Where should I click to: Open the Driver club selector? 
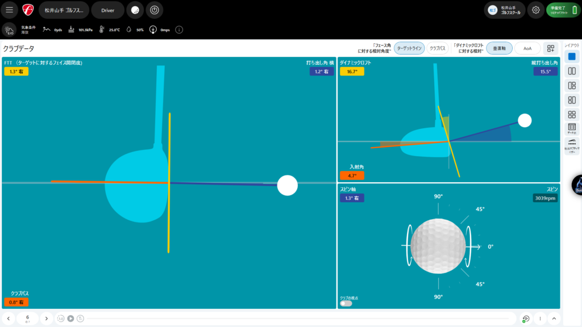tap(107, 10)
